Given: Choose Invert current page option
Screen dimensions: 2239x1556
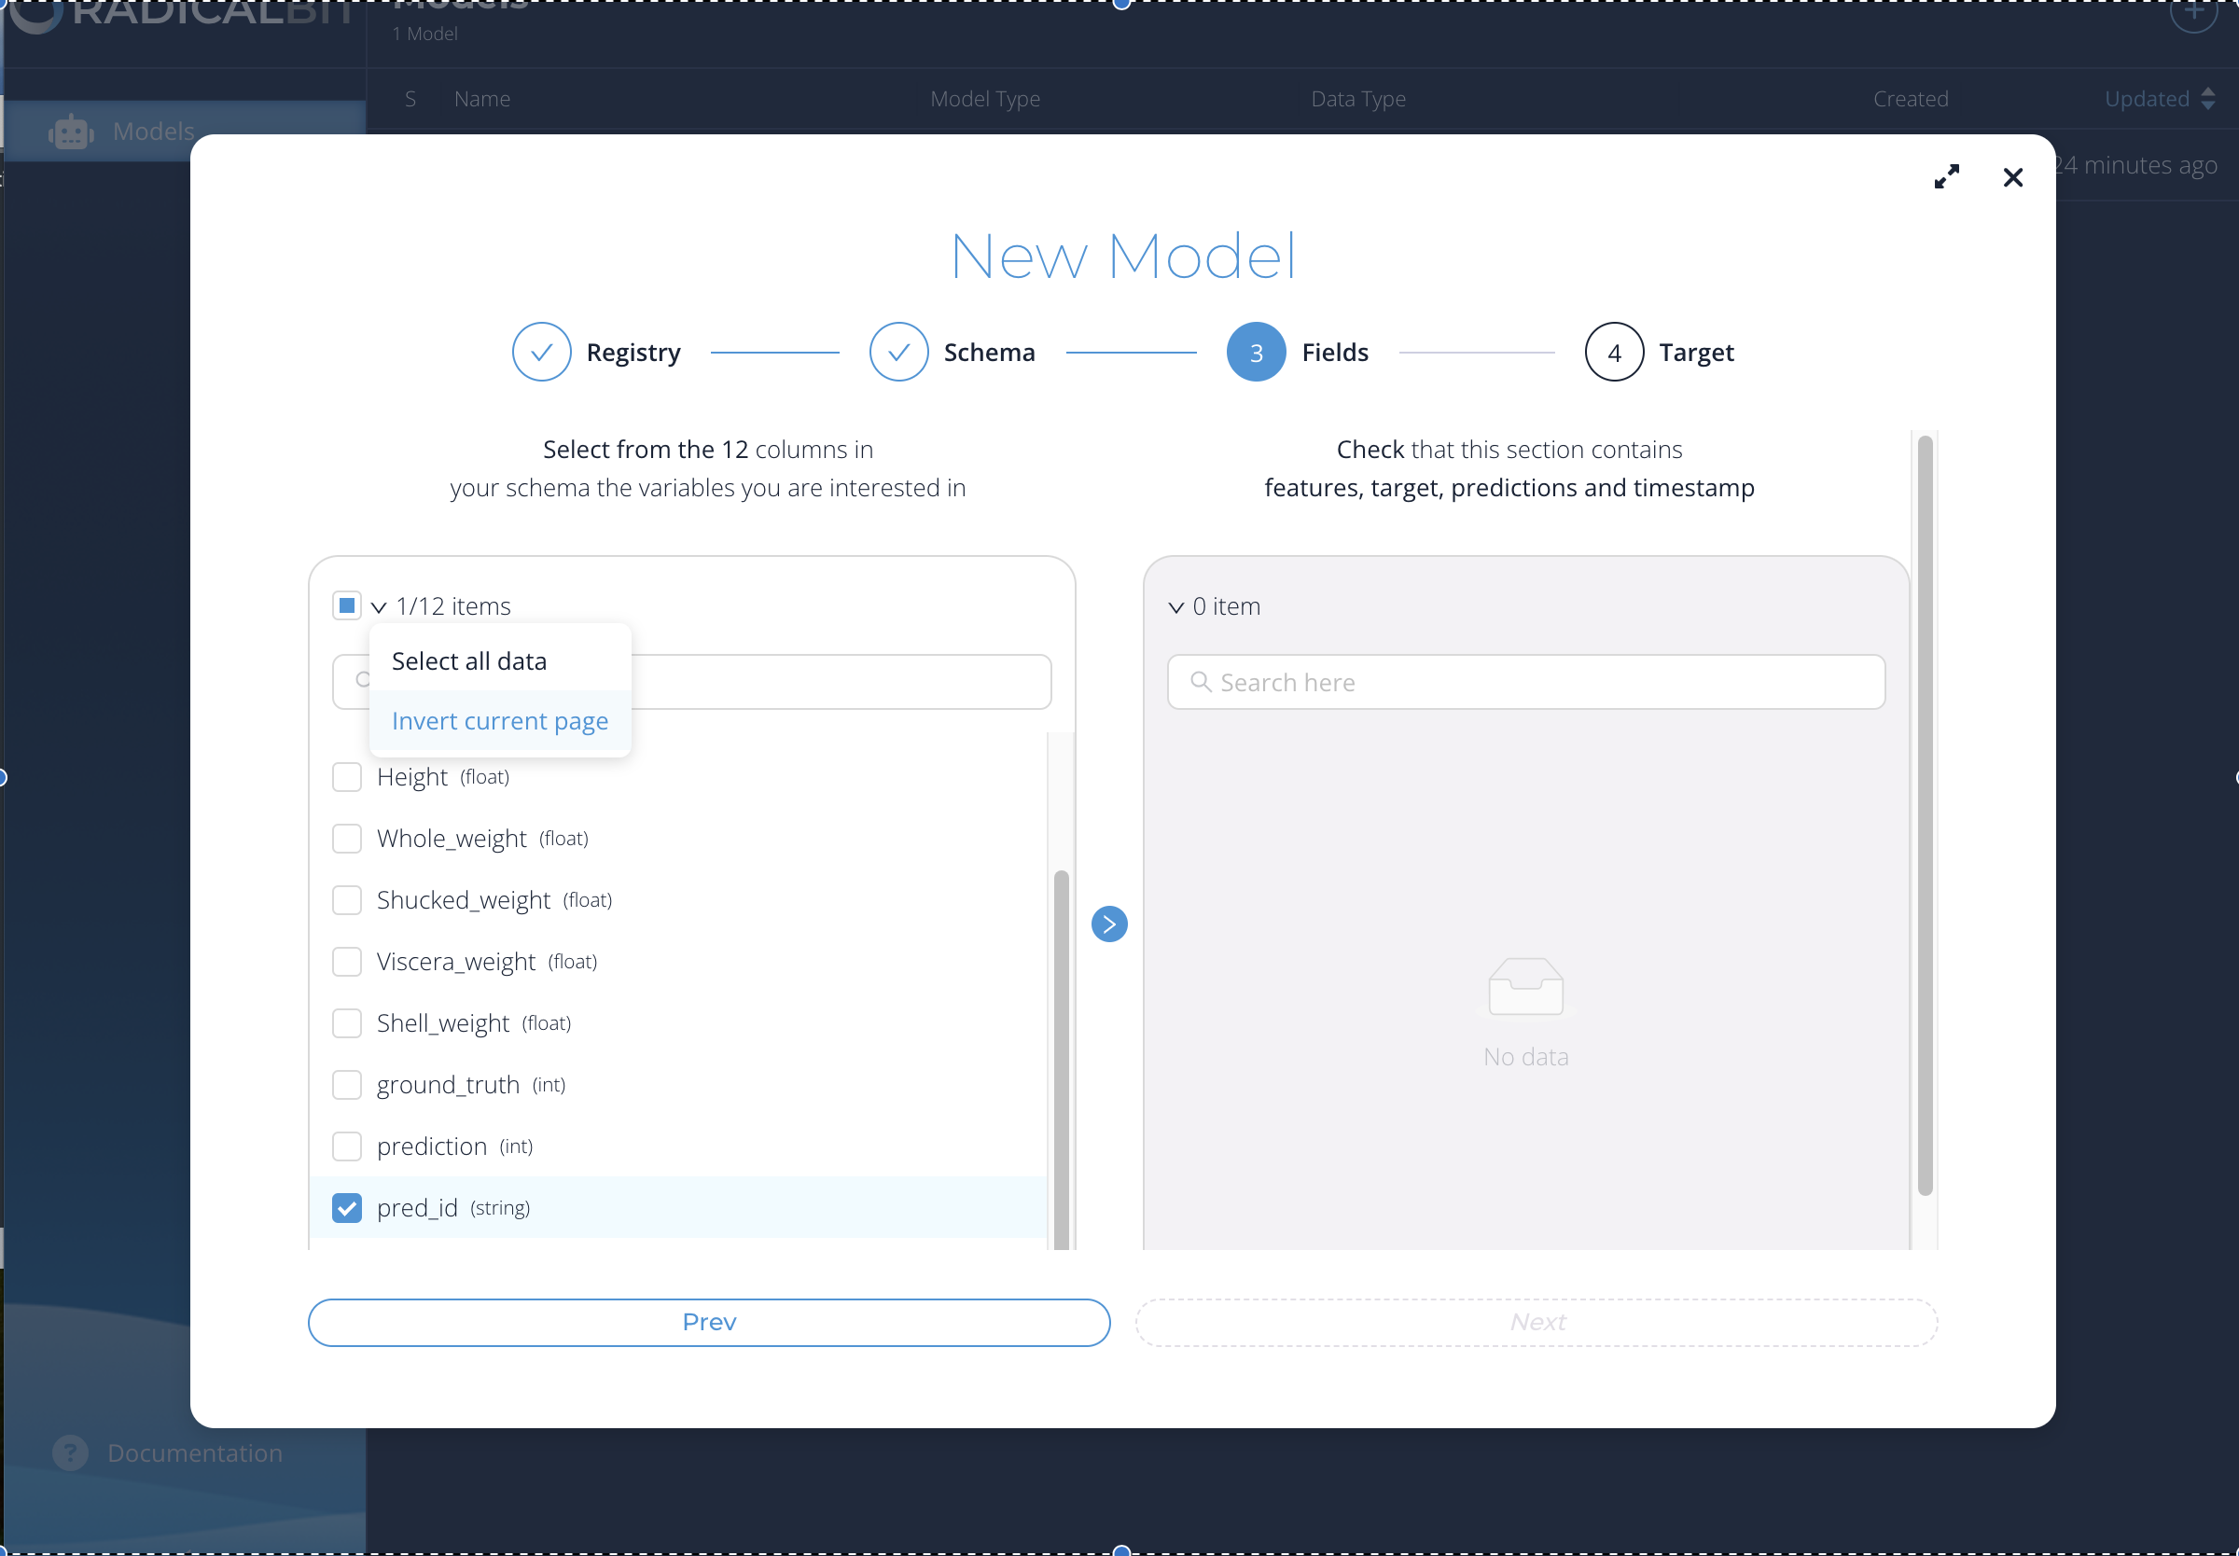Looking at the screenshot, I should 500,720.
